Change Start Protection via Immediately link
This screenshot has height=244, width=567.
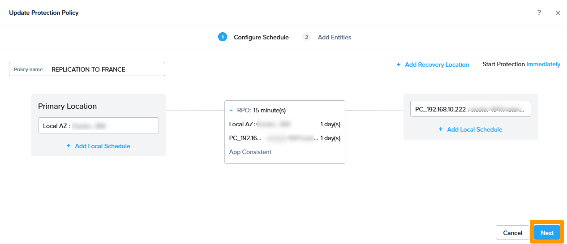pyautogui.click(x=543, y=64)
